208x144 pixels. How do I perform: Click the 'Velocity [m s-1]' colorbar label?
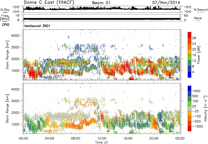coord(205,108)
